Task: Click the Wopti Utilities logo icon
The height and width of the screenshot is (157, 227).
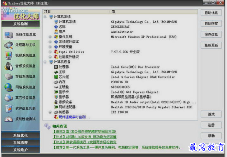Action: pyautogui.click(x=56, y=52)
